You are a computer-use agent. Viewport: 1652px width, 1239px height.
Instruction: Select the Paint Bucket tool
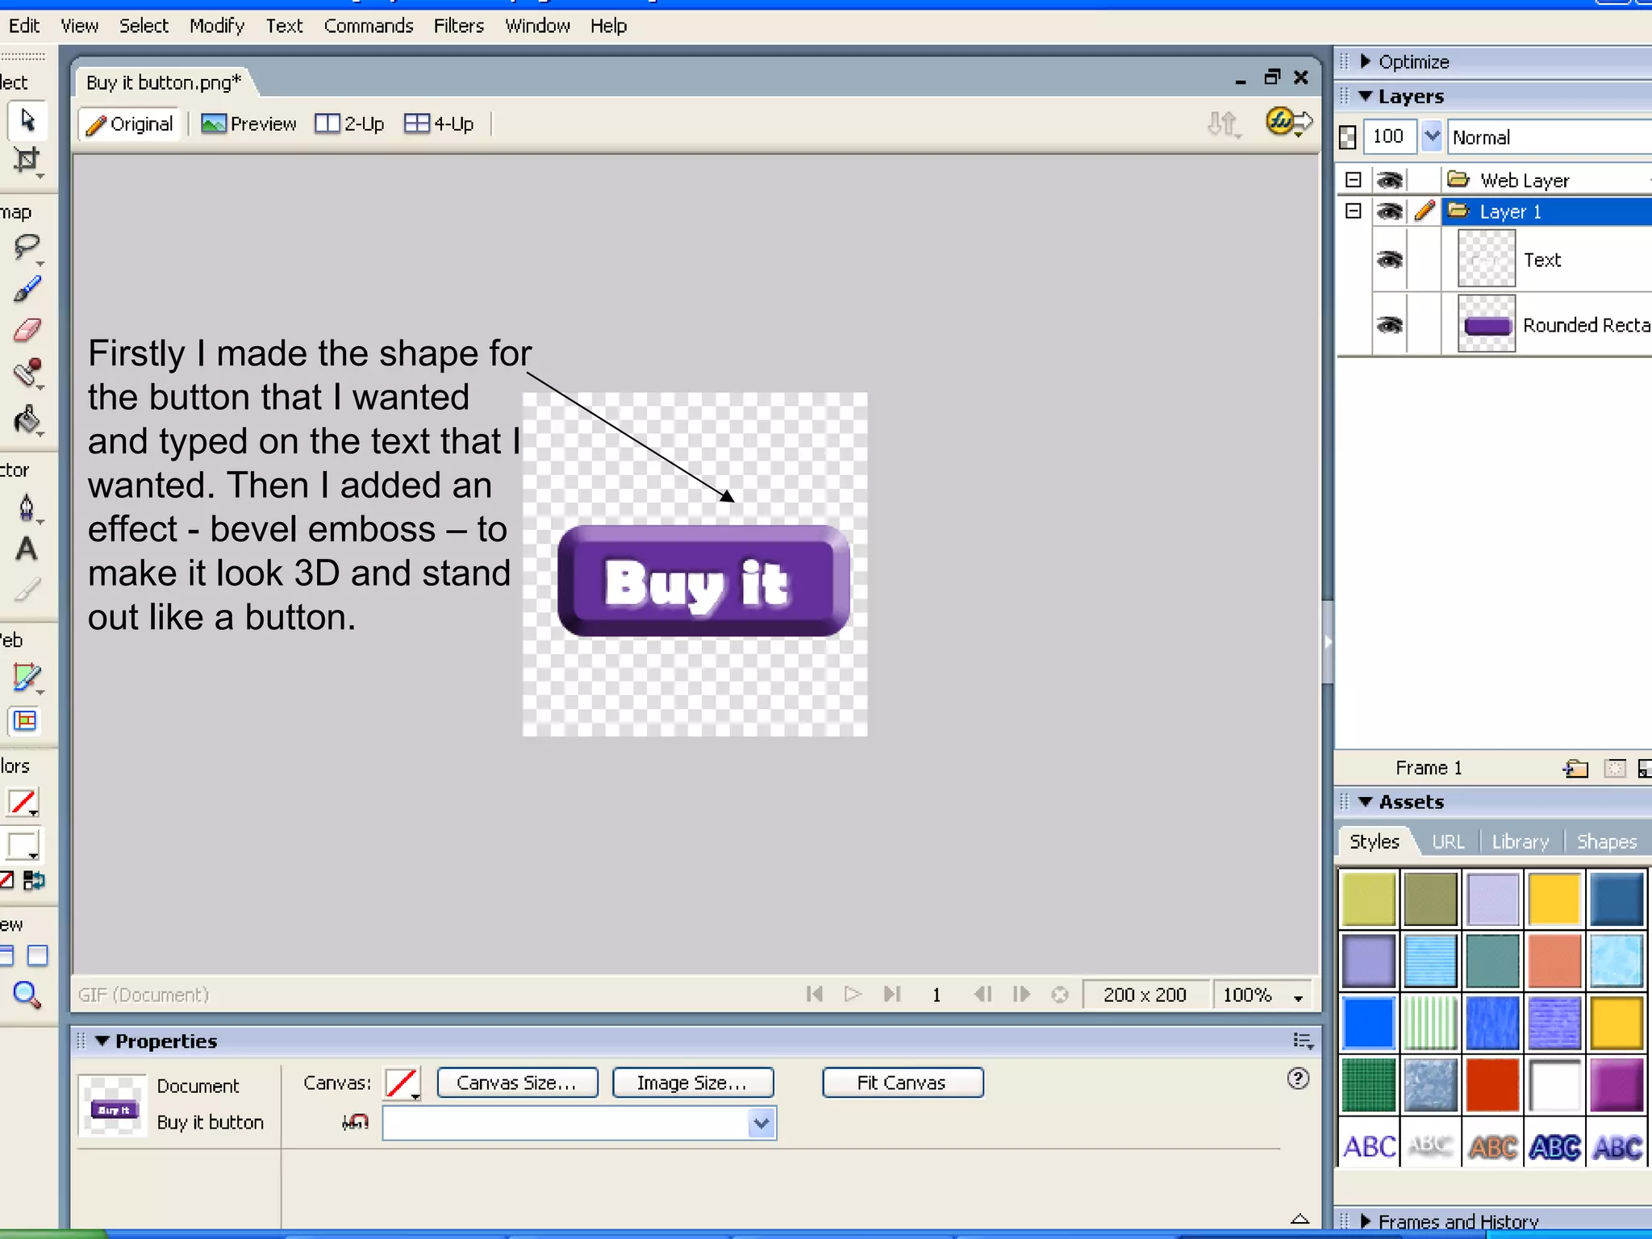pyautogui.click(x=27, y=419)
